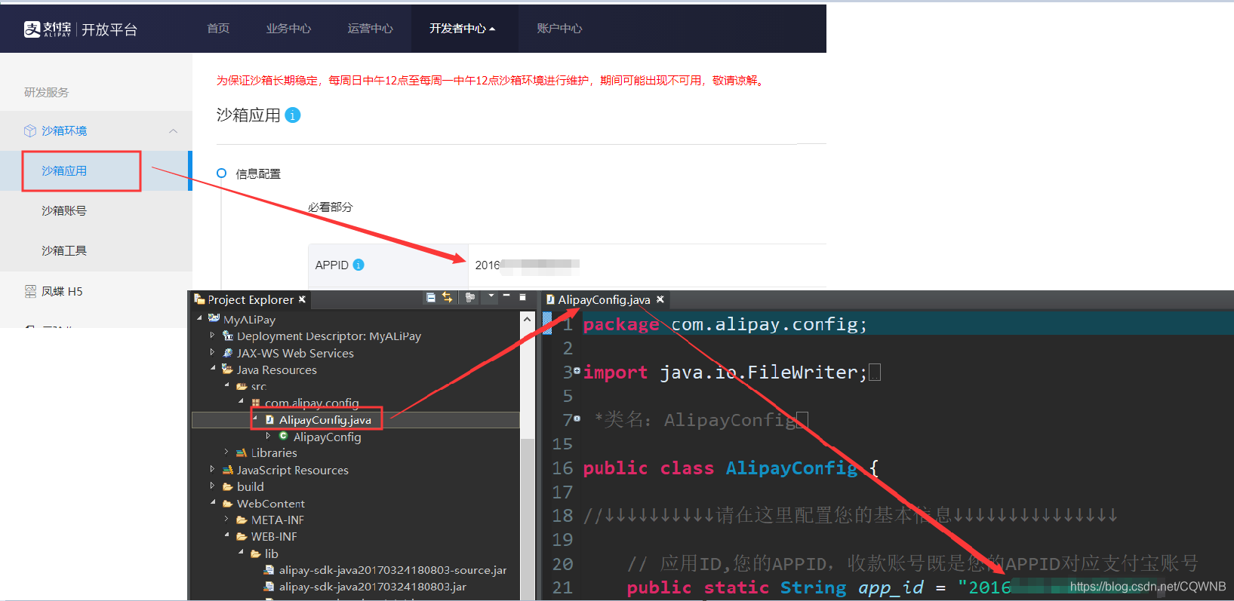Click the Libraries icon in tree
The height and width of the screenshot is (601, 1234).
(x=242, y=453)
